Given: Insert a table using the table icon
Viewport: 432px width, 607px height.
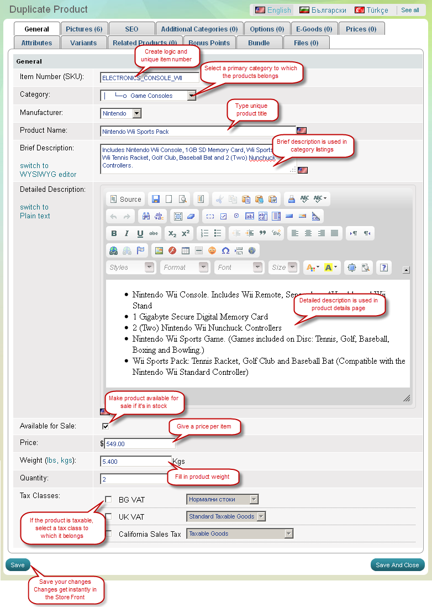Looking at the screenshot, I should [185, 250].
